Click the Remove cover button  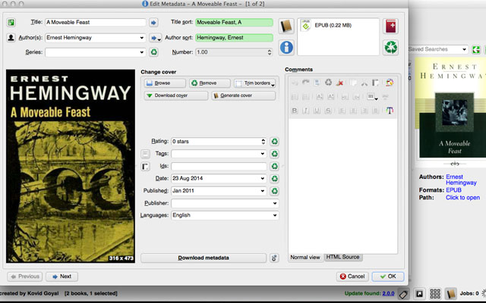210,83
